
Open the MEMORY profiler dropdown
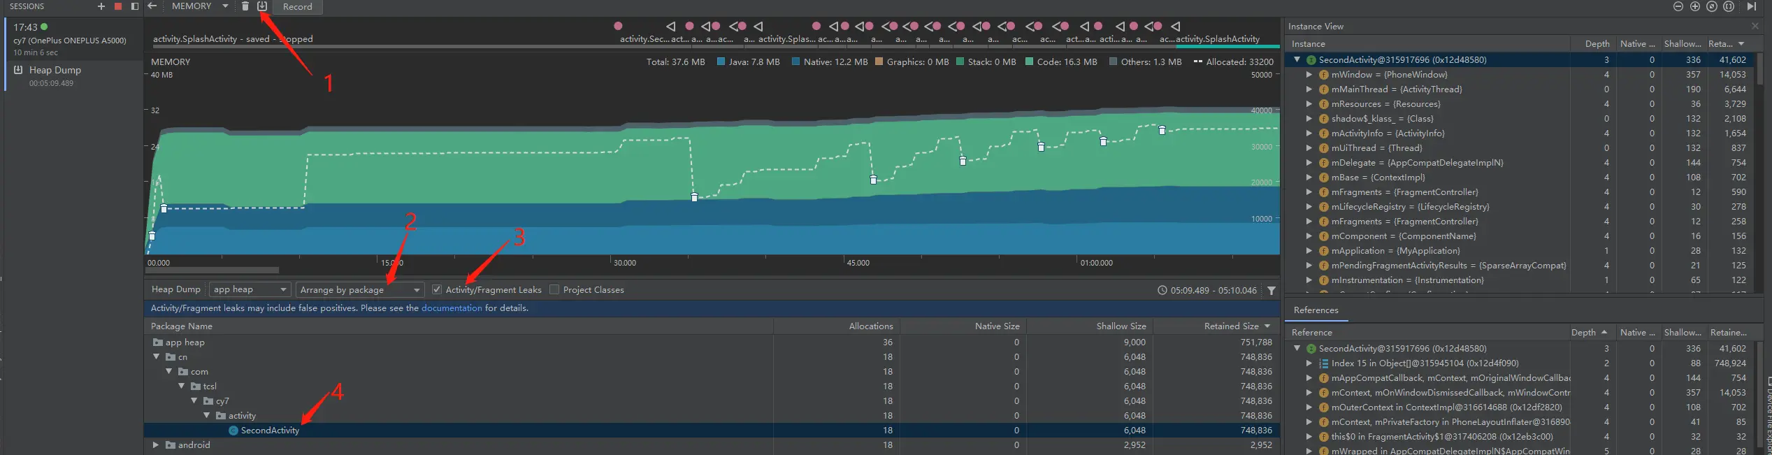point(200,6)
